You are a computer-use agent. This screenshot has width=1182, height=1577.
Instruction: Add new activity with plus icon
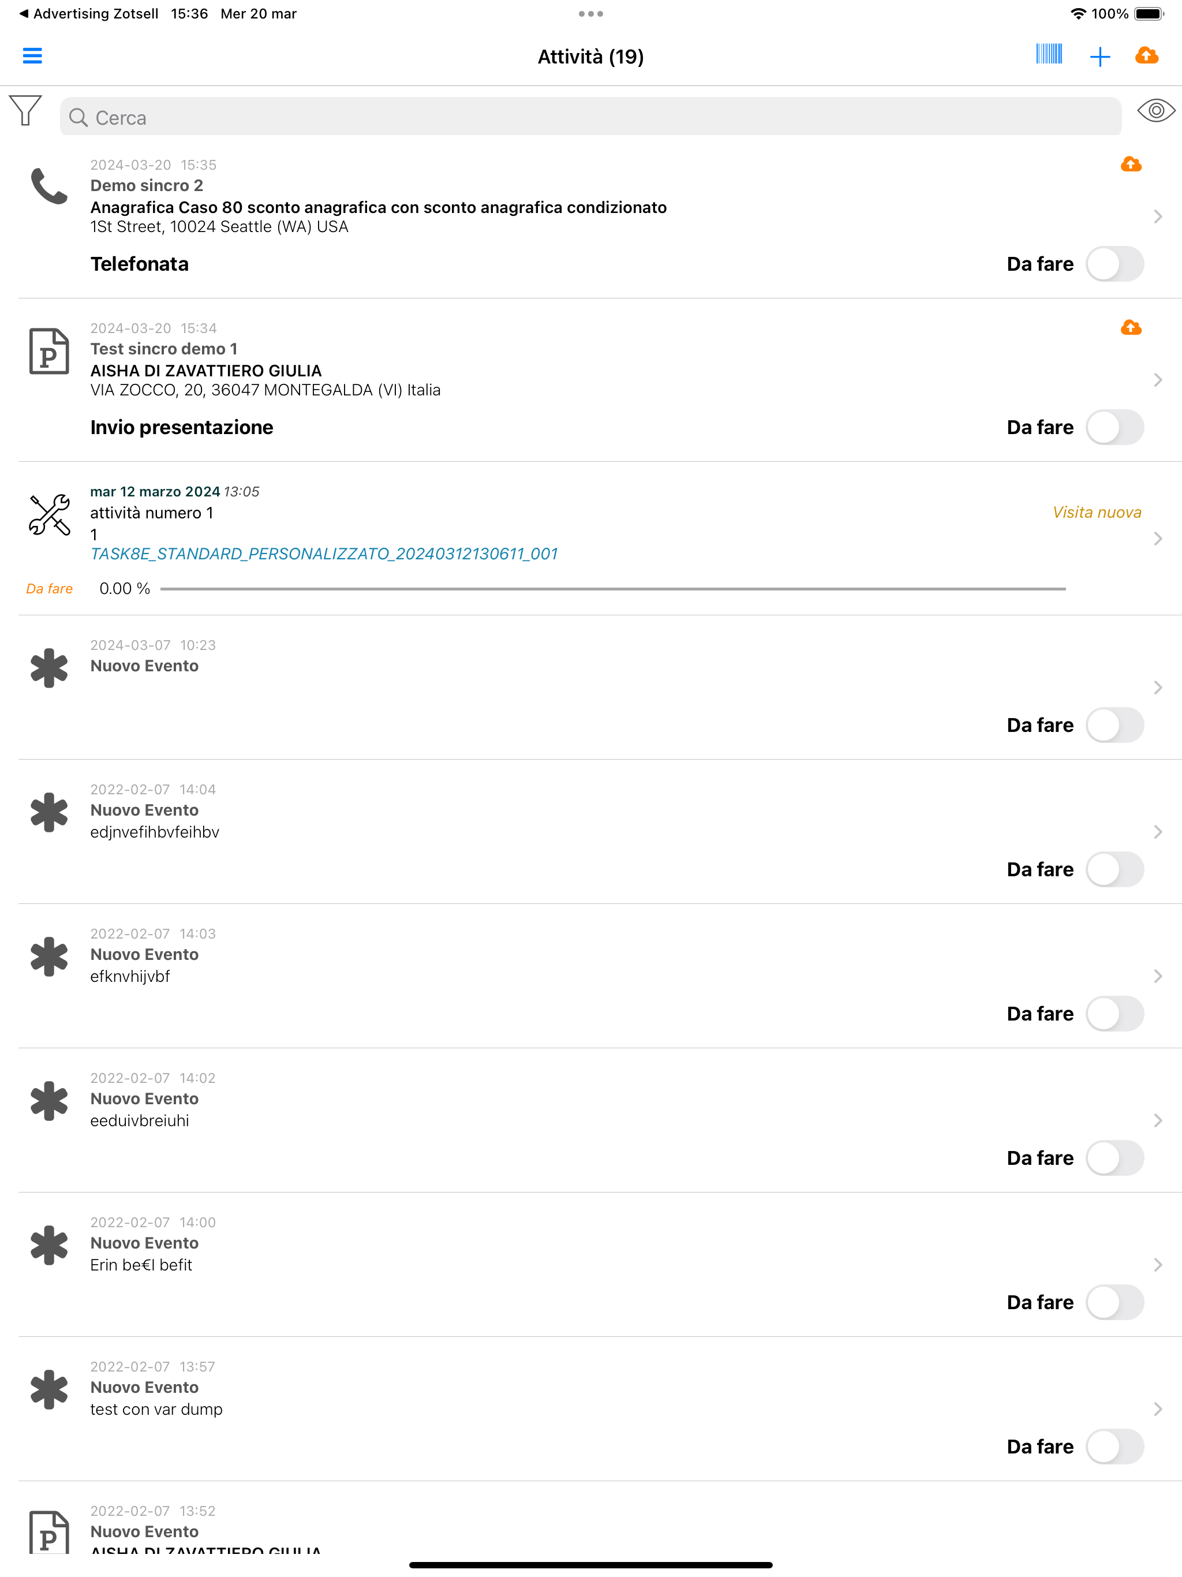tap(1100, 57)
